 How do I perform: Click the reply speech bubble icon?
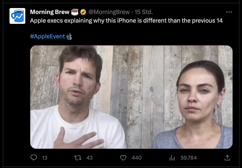click(x=34, y=157)
